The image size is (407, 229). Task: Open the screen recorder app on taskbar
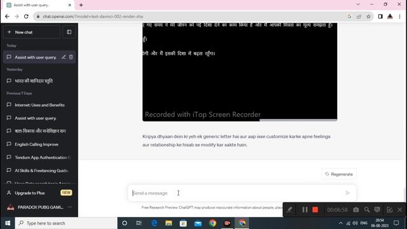(x=227, y=223)
